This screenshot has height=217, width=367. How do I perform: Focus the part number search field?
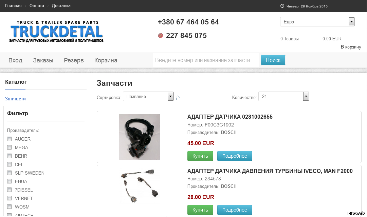pyautogui.click(x=206, y=60)
